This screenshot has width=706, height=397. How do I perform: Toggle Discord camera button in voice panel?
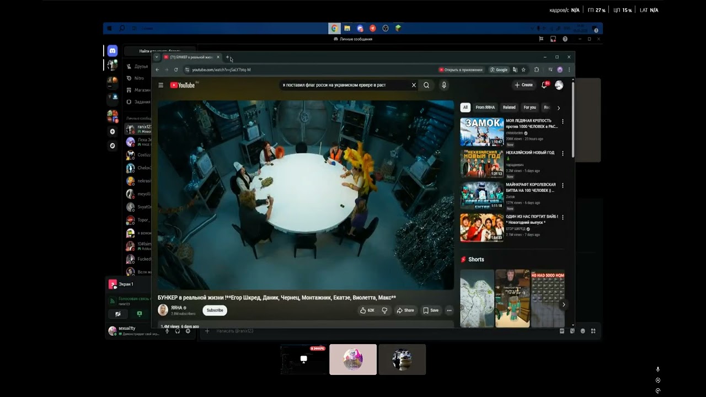click(x=117, y=314)
